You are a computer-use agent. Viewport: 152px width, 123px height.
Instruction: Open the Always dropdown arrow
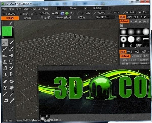[x=86, y=8]
